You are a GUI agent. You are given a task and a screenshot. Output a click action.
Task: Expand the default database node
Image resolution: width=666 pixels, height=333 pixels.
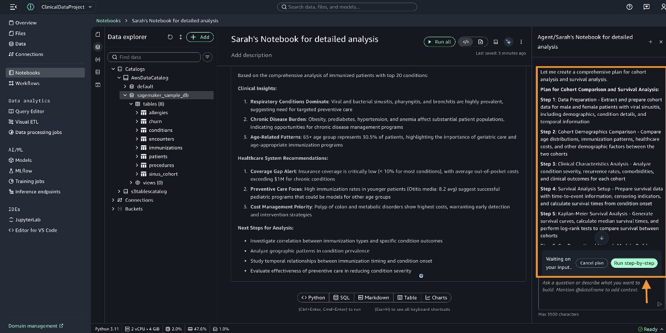(125, 86)
